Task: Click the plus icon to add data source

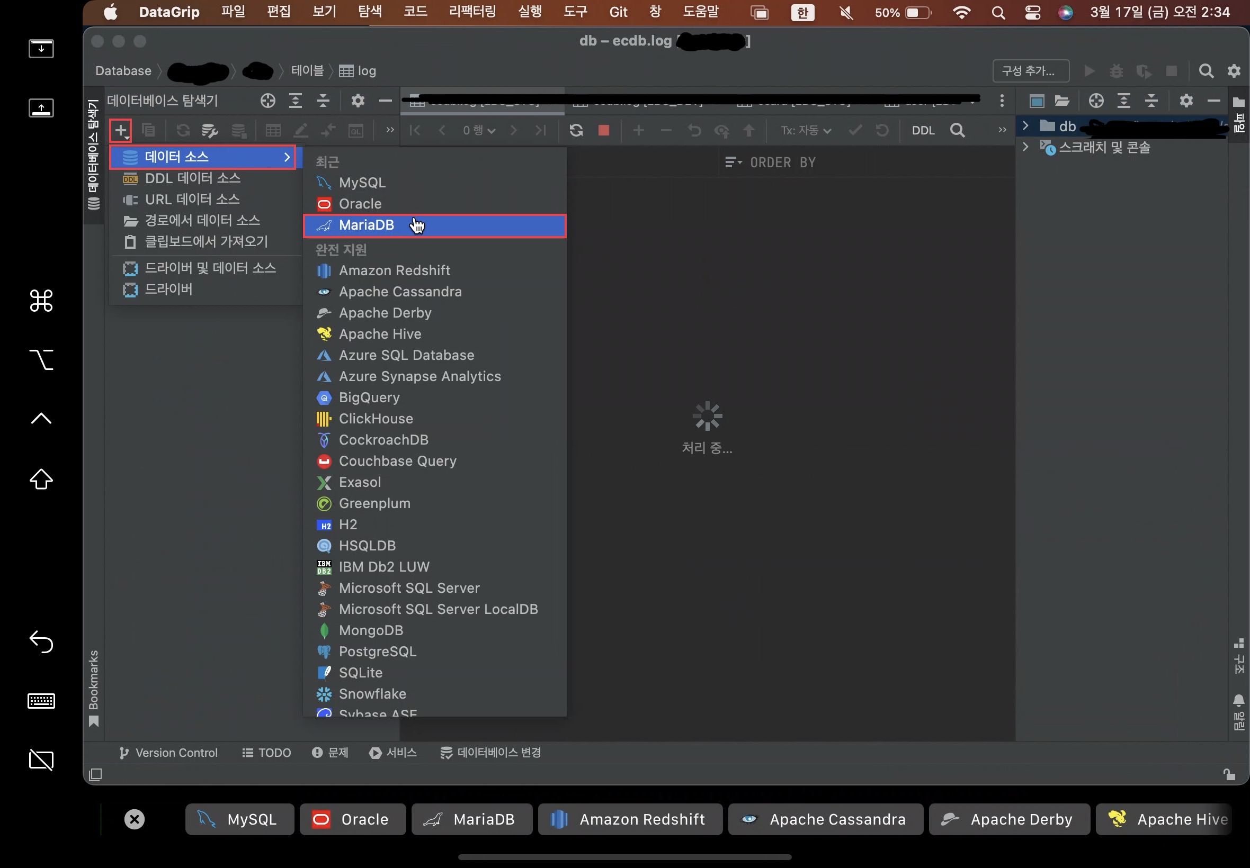Action: [120, 131]
